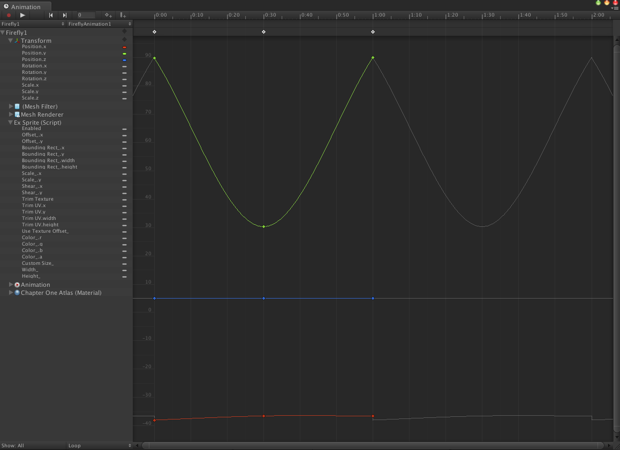This screenshot has width=620, height=450.
Task: Expand the (Mesh Filter) component
Action: [11, 106]
